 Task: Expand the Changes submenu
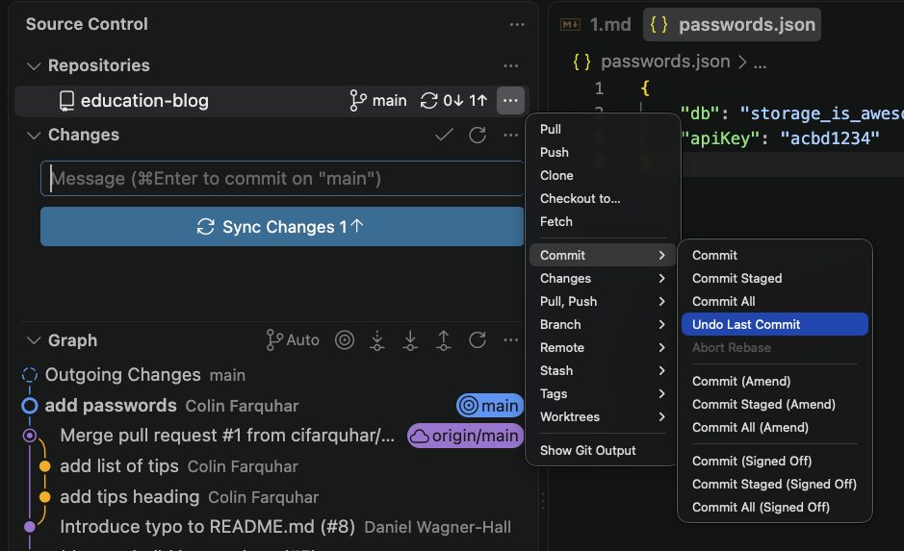(603, 278)
